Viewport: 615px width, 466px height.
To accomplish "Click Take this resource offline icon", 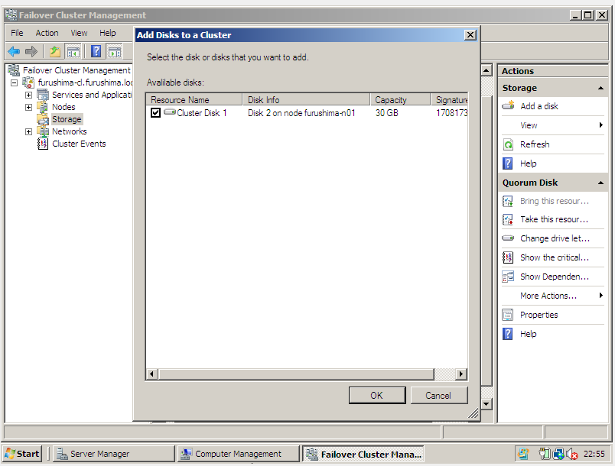I will (x=508, y=220).
